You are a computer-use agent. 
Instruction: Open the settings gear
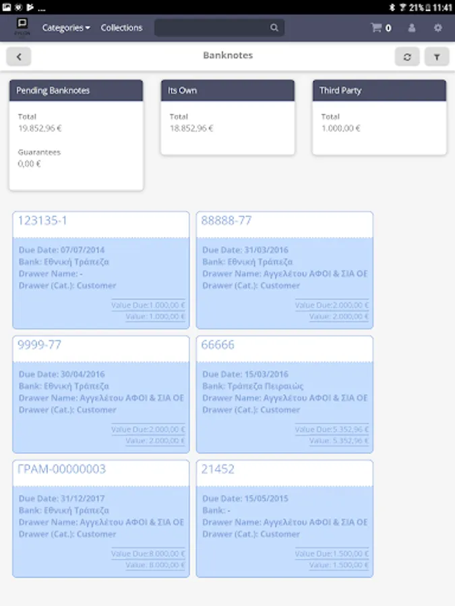(x=438, y=28)
